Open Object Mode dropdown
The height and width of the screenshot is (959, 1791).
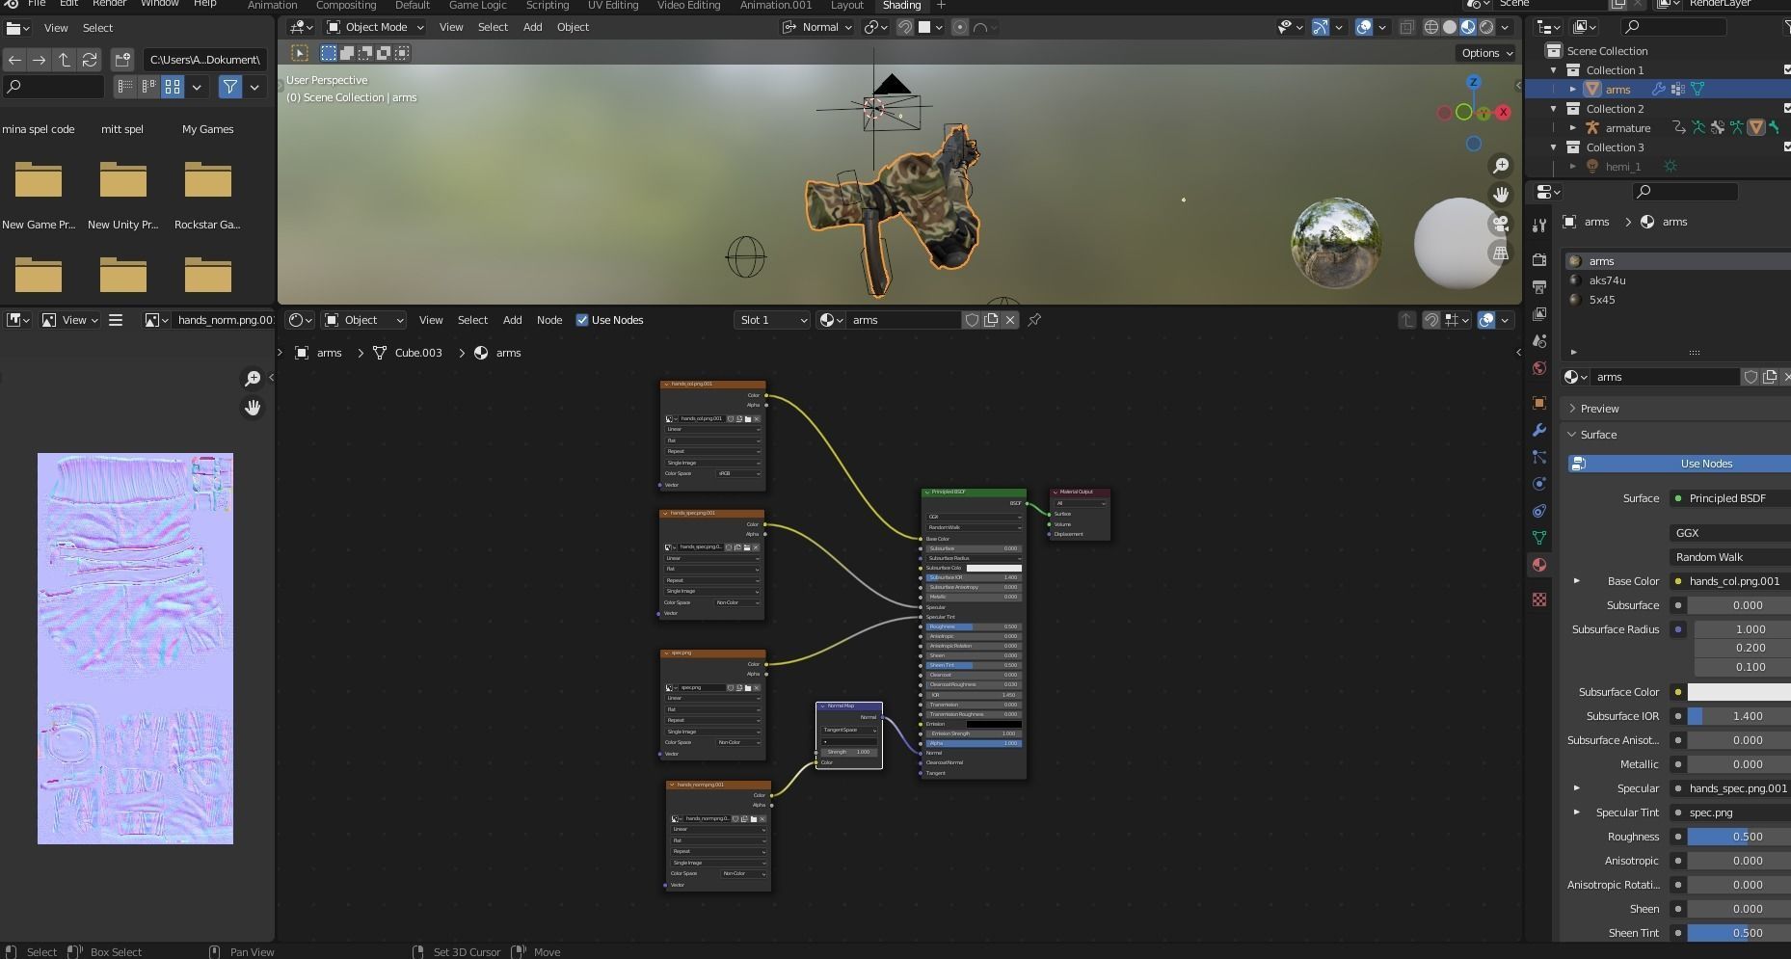point(375,27)
